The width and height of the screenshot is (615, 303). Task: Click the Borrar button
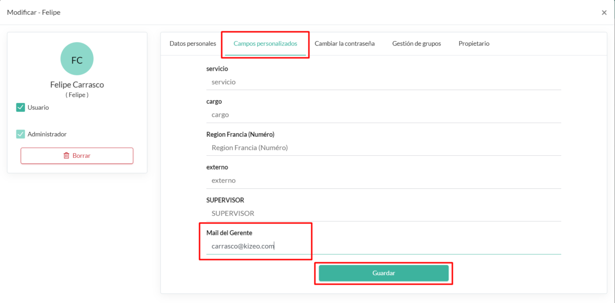click(77, 155)
